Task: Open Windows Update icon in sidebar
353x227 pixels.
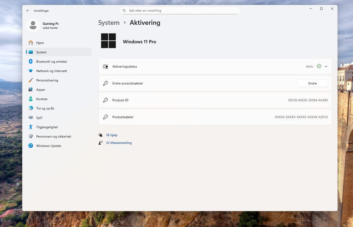Action: [31, 146]
